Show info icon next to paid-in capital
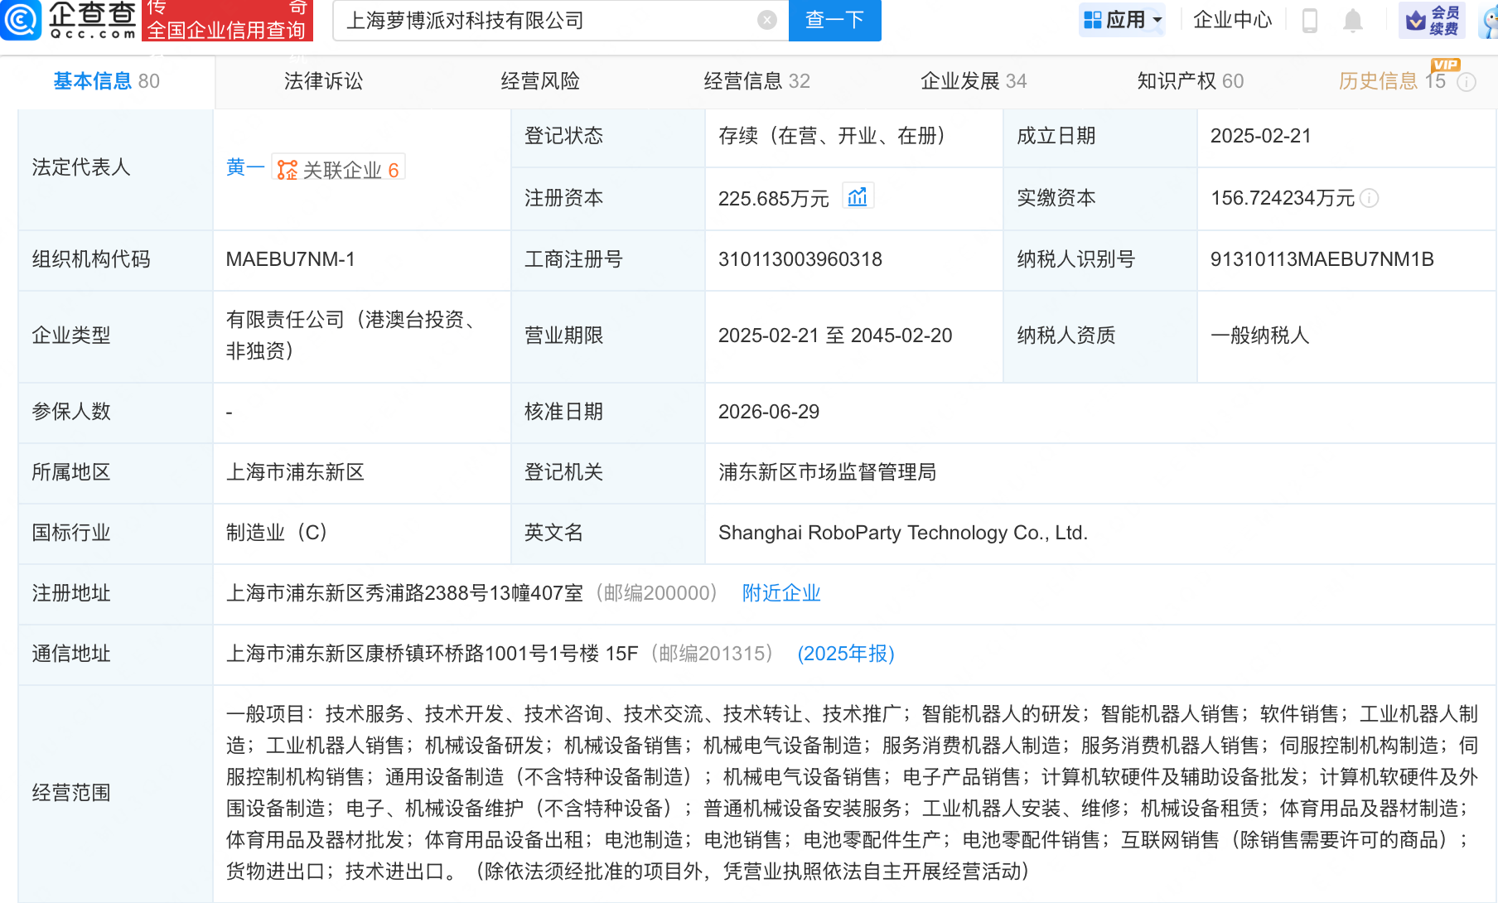1498x903 pixels. coord(1370,198)
